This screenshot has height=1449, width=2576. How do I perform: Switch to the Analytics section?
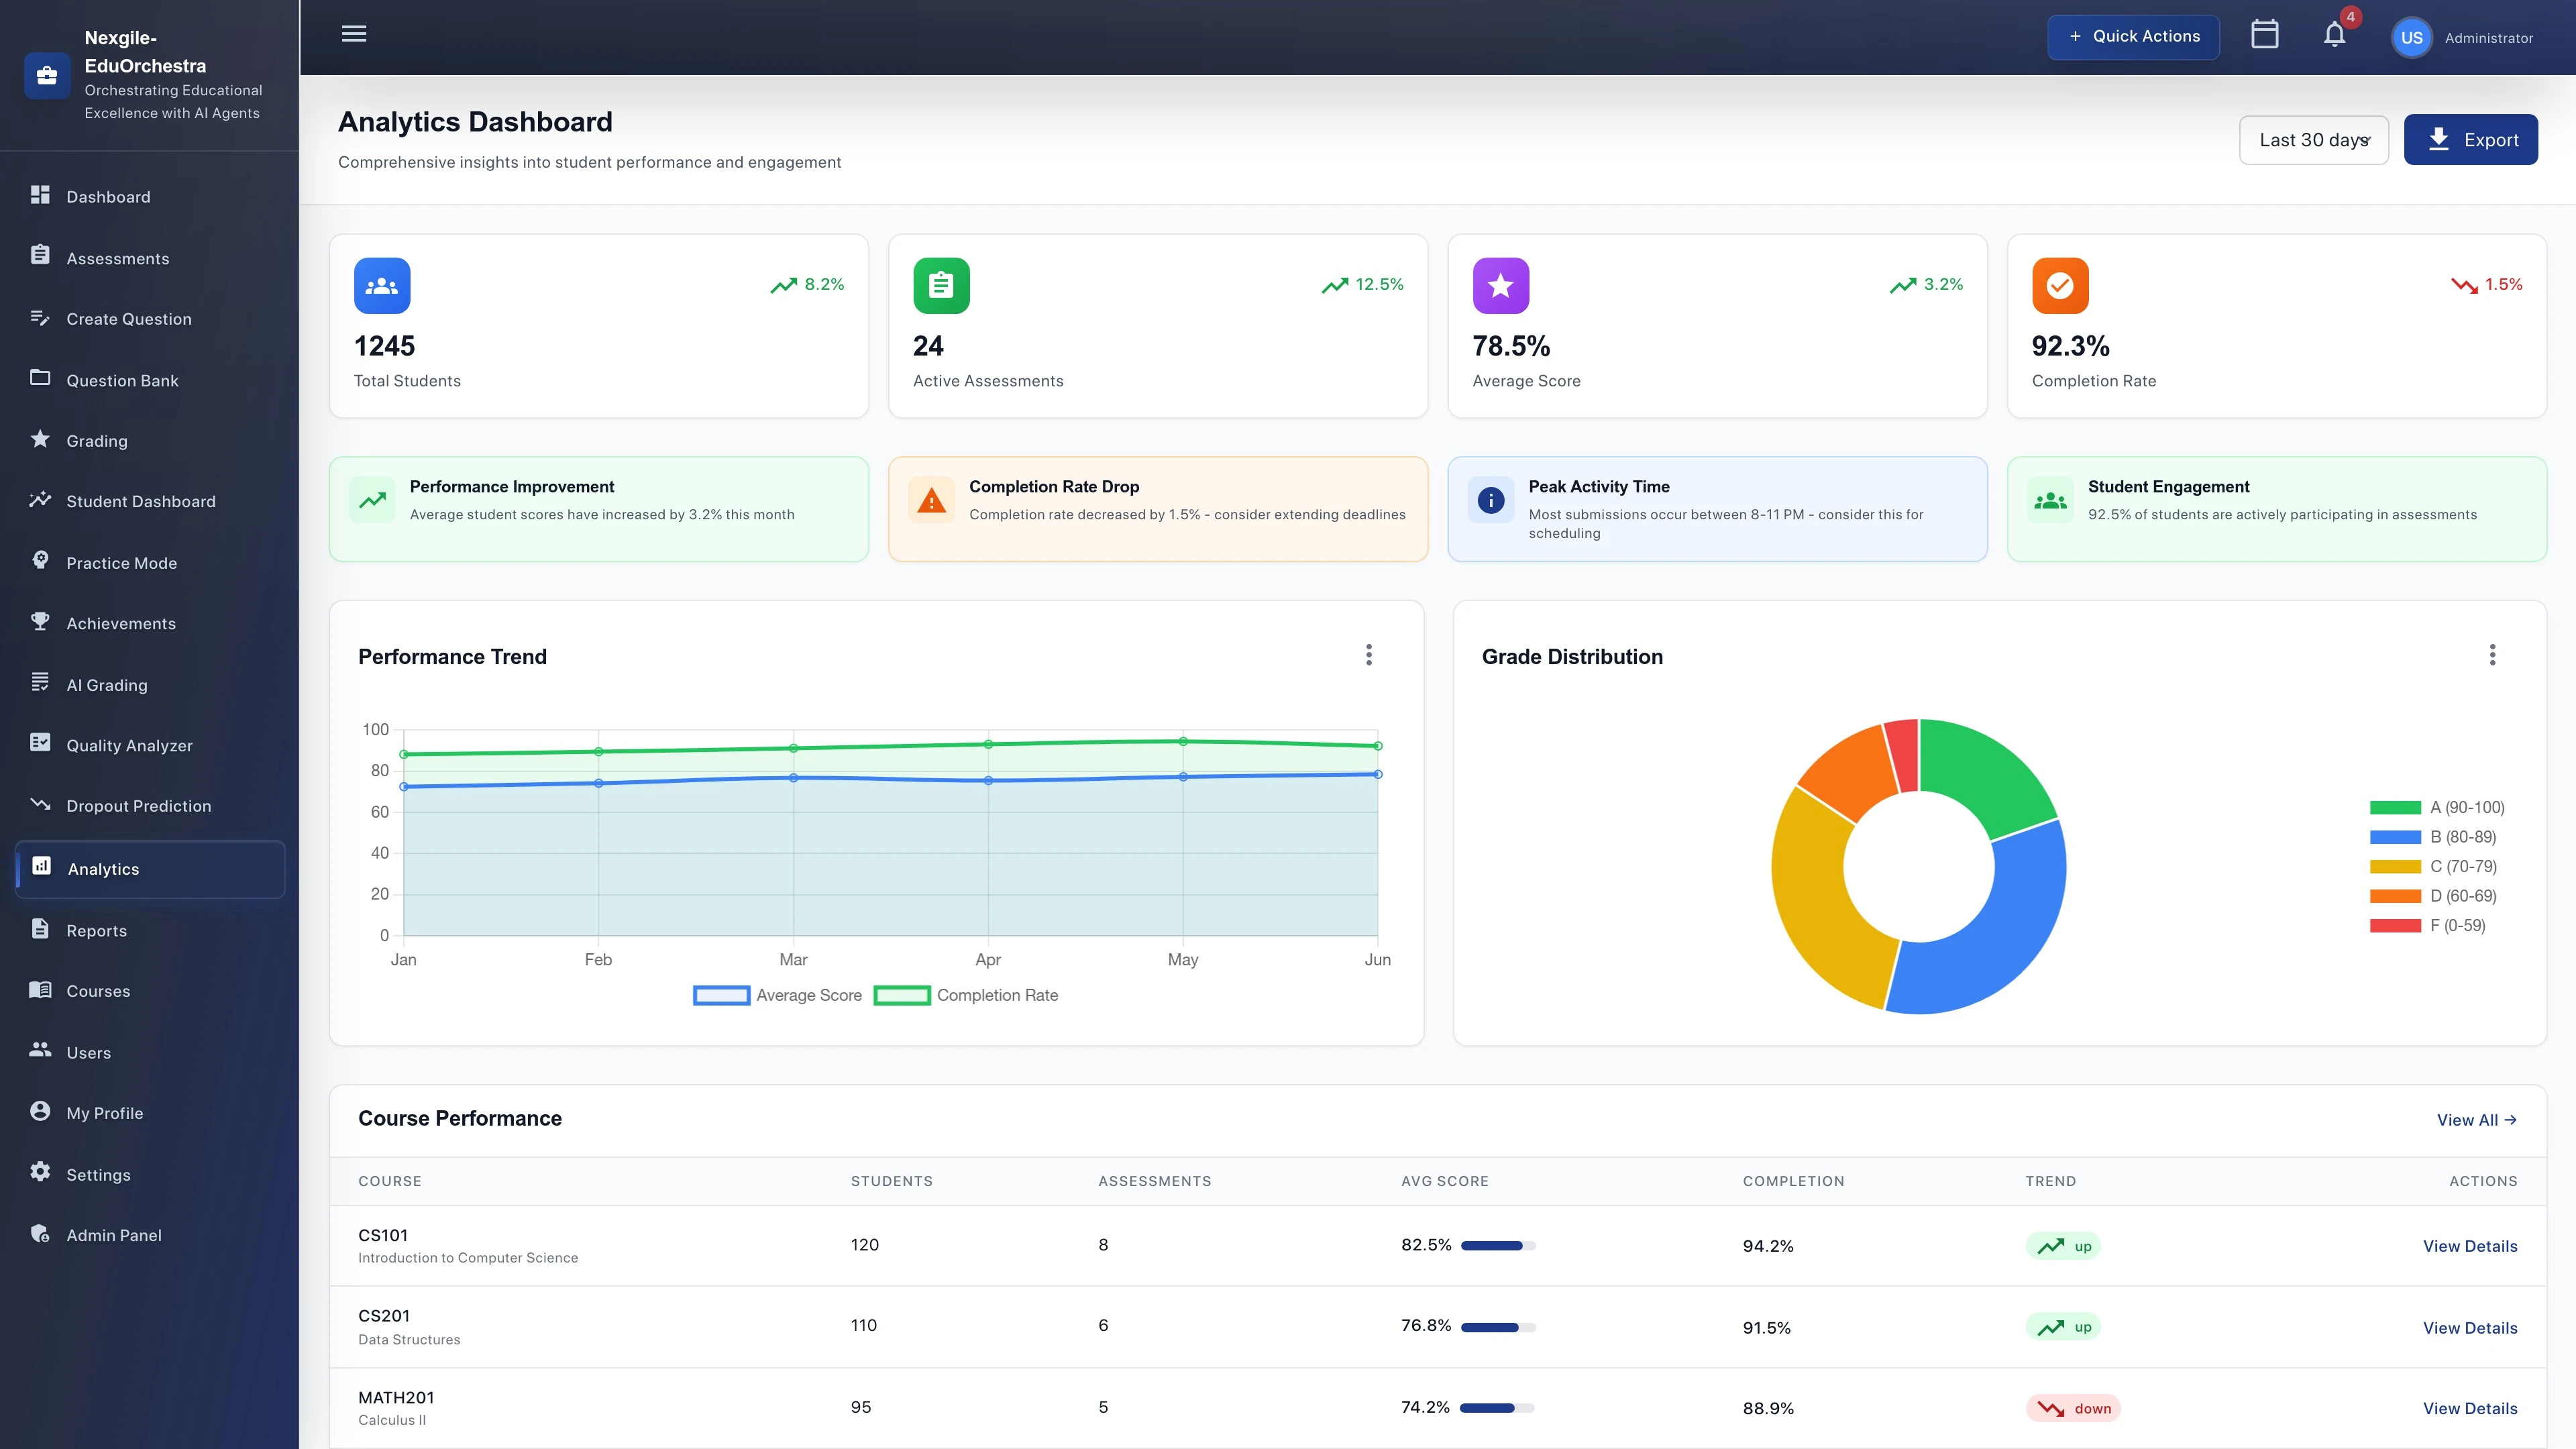click(x=103, y=869)
